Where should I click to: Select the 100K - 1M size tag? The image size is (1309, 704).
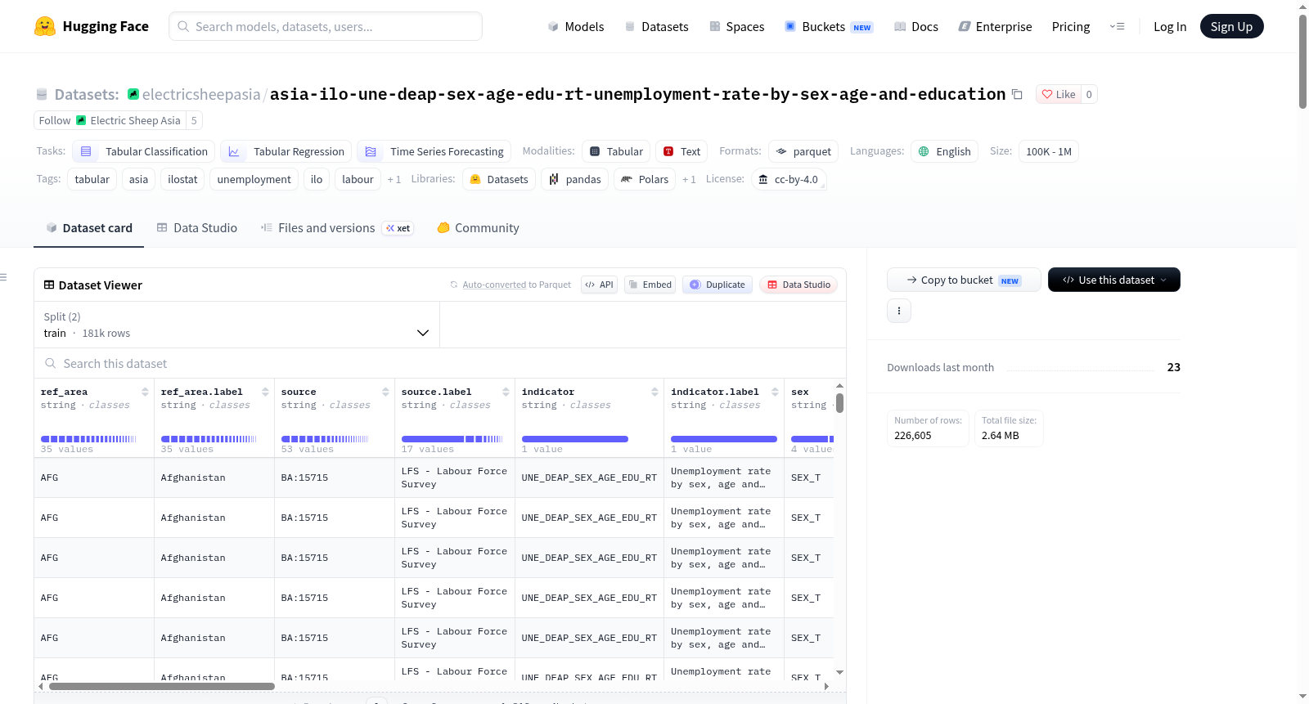tap(1049, 151)
